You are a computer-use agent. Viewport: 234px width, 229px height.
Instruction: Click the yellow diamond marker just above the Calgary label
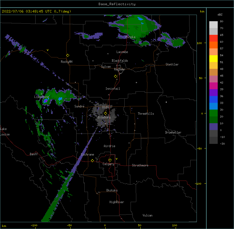point(110,160)
